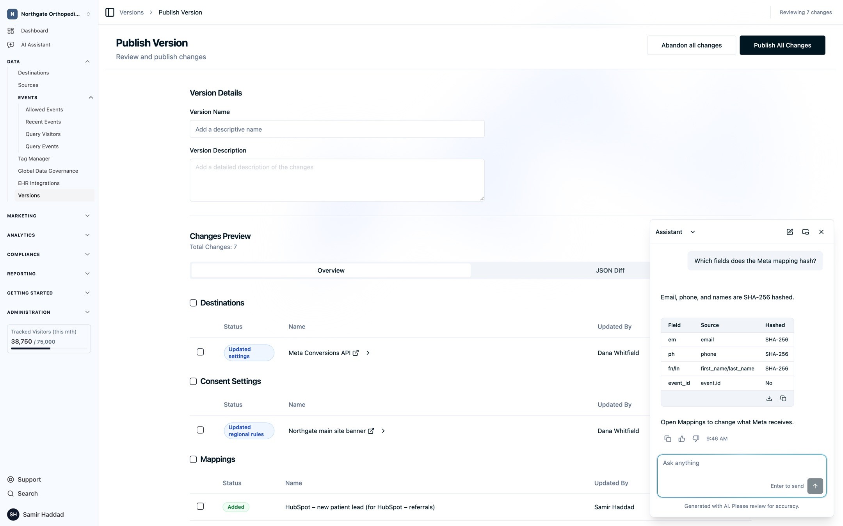Open Tag Manager in the sidebar
The width and height of the screenshot is (843, 526).
34,159
